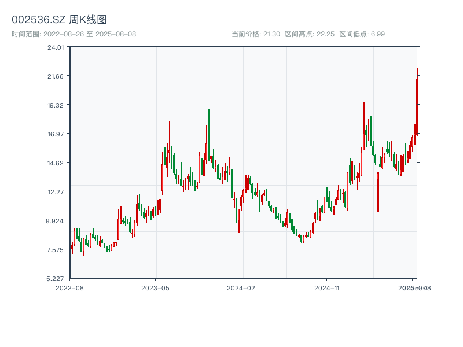Click the 2024-11 x-axis date label

tap(327, 287)
